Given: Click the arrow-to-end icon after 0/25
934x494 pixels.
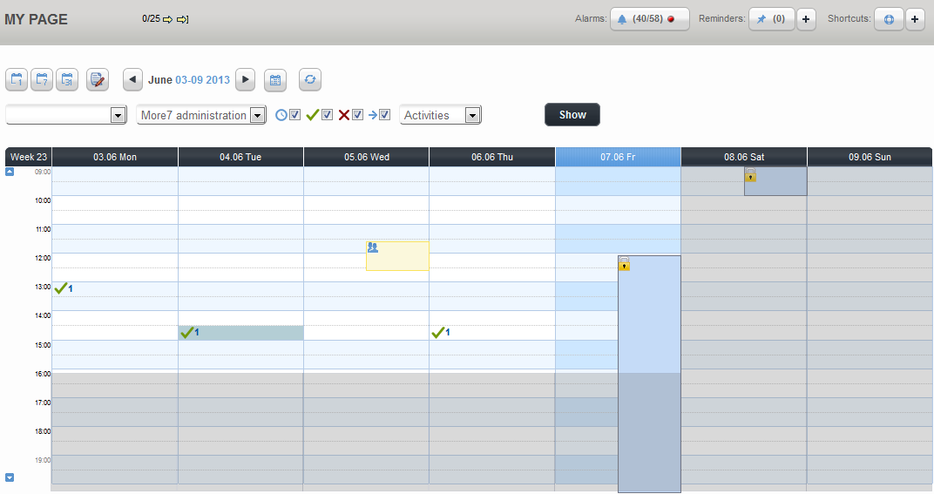Looking at the screenshot, I should pyautogui.click(x=183, y=20).
